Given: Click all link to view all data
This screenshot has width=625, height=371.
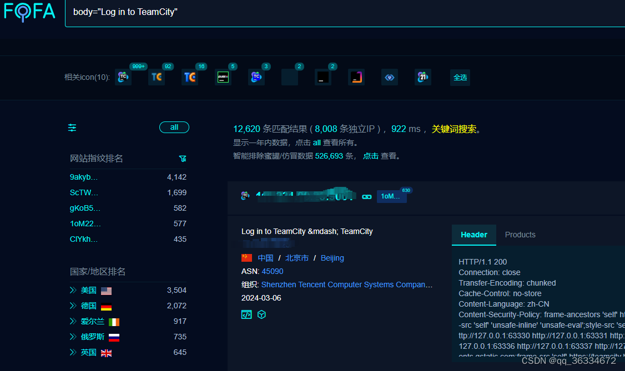Looking at the screenshot, I should click(x=317, y=143).
